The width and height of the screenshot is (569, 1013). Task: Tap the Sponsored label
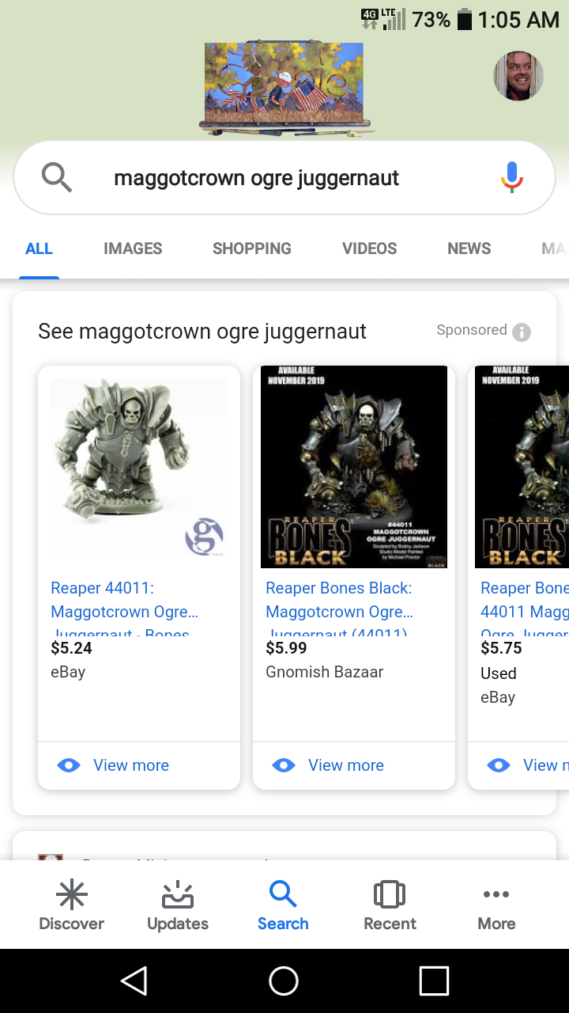point(472,330)
